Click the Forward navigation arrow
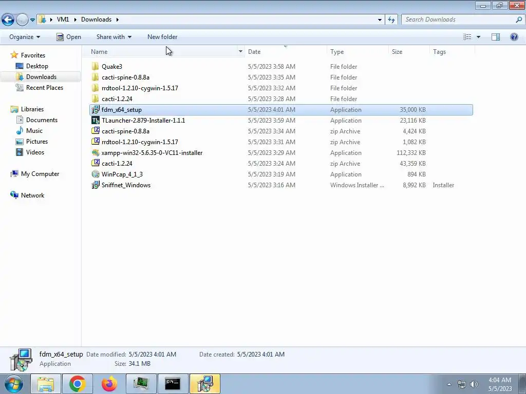 [22, 20]
